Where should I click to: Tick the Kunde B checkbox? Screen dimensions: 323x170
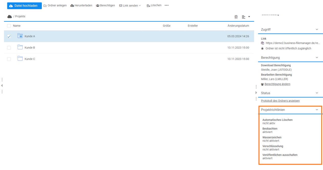click(x=9, y=48)
